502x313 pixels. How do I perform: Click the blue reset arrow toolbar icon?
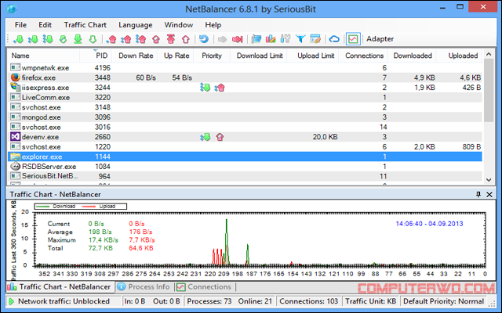[204, 39]
